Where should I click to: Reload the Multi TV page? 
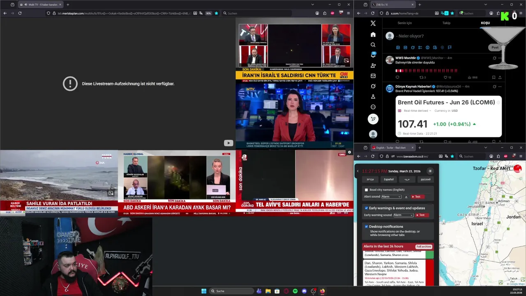[20, 13]
